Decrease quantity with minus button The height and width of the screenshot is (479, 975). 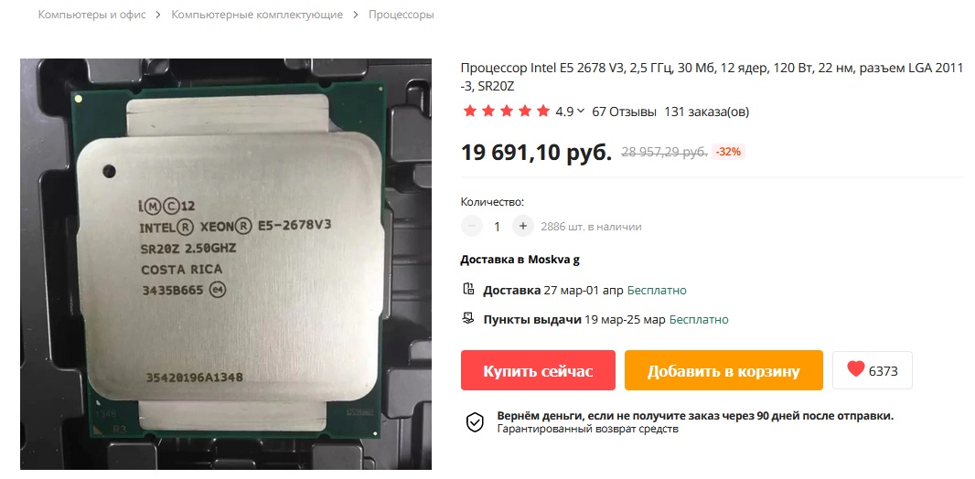point(472,226)
